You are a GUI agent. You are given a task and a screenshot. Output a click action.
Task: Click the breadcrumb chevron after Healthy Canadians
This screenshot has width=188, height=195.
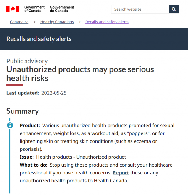[x=80, y=22]
